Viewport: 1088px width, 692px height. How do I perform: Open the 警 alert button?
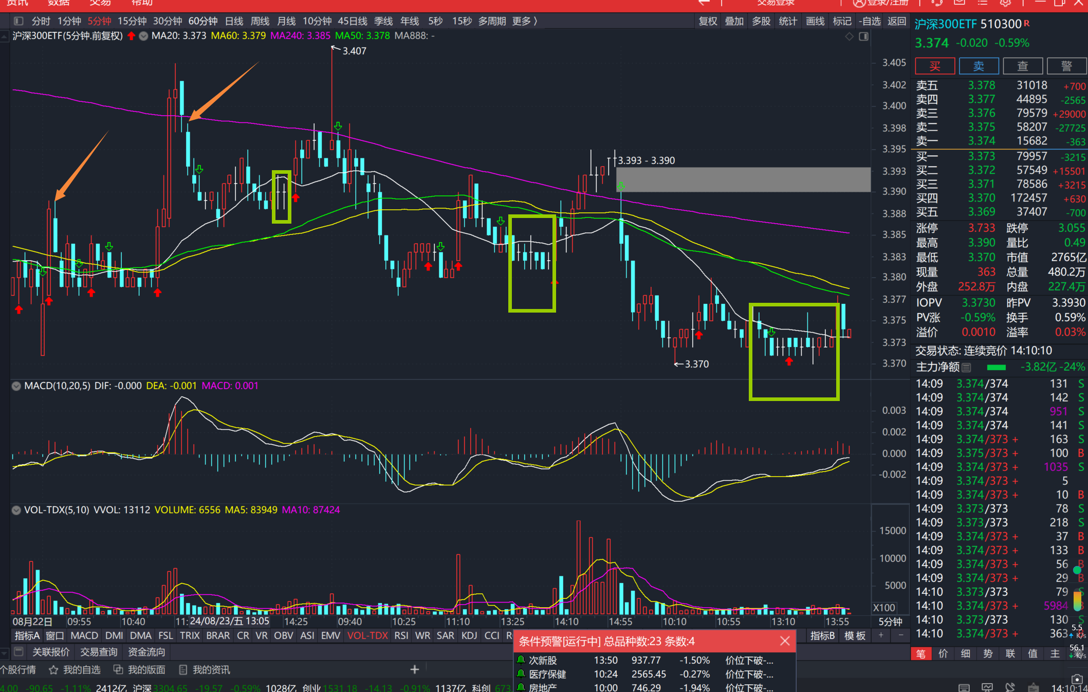click(x=1066, y=66)
